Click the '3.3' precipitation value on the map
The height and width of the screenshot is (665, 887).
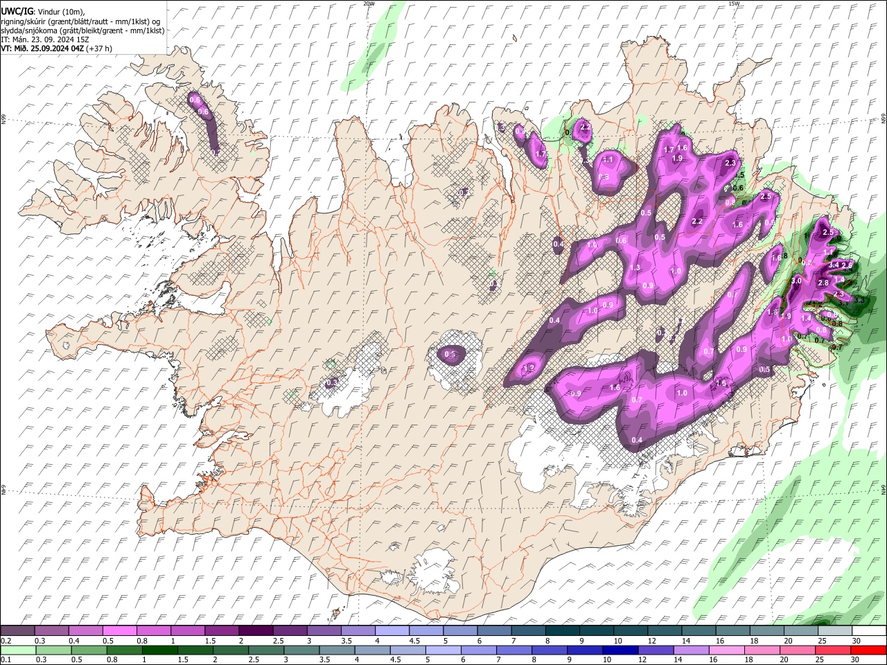coord(859,300)
